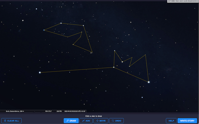Screen dimensions: 199x124
Task: Select the MOVE tool button
Action: 101,121
